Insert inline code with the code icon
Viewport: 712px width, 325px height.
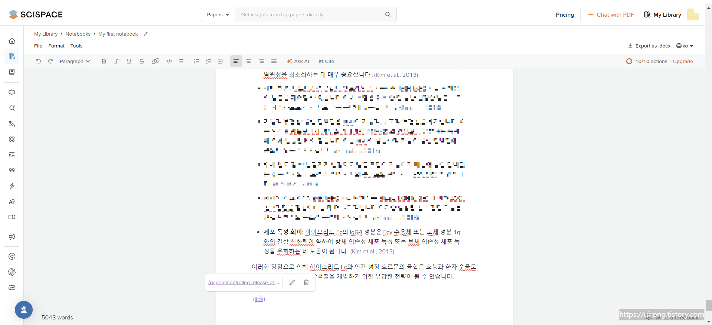[x=169, y=61]
